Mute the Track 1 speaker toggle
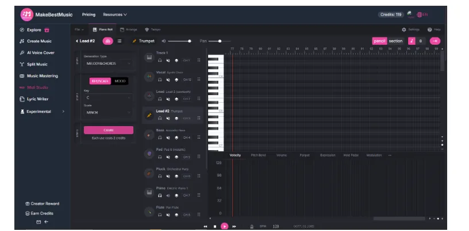The width and height of the screenshot is (469, 231). click(168, 60)
